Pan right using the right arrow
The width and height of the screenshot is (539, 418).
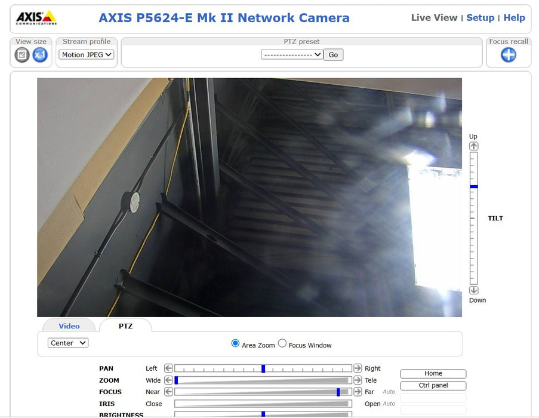click(358, 368)
